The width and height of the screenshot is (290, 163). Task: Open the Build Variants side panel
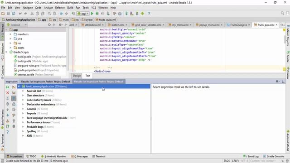click(x=2, y=119)
